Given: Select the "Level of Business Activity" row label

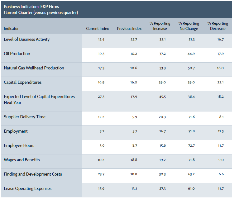Looking at the screenshot, I should click(x=27, y=40).
